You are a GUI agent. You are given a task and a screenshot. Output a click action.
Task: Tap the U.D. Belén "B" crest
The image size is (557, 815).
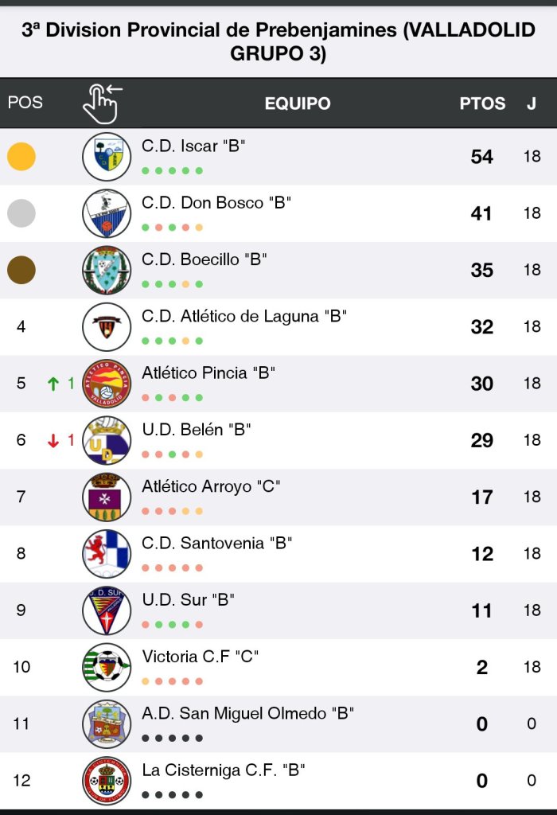point(107,440)
